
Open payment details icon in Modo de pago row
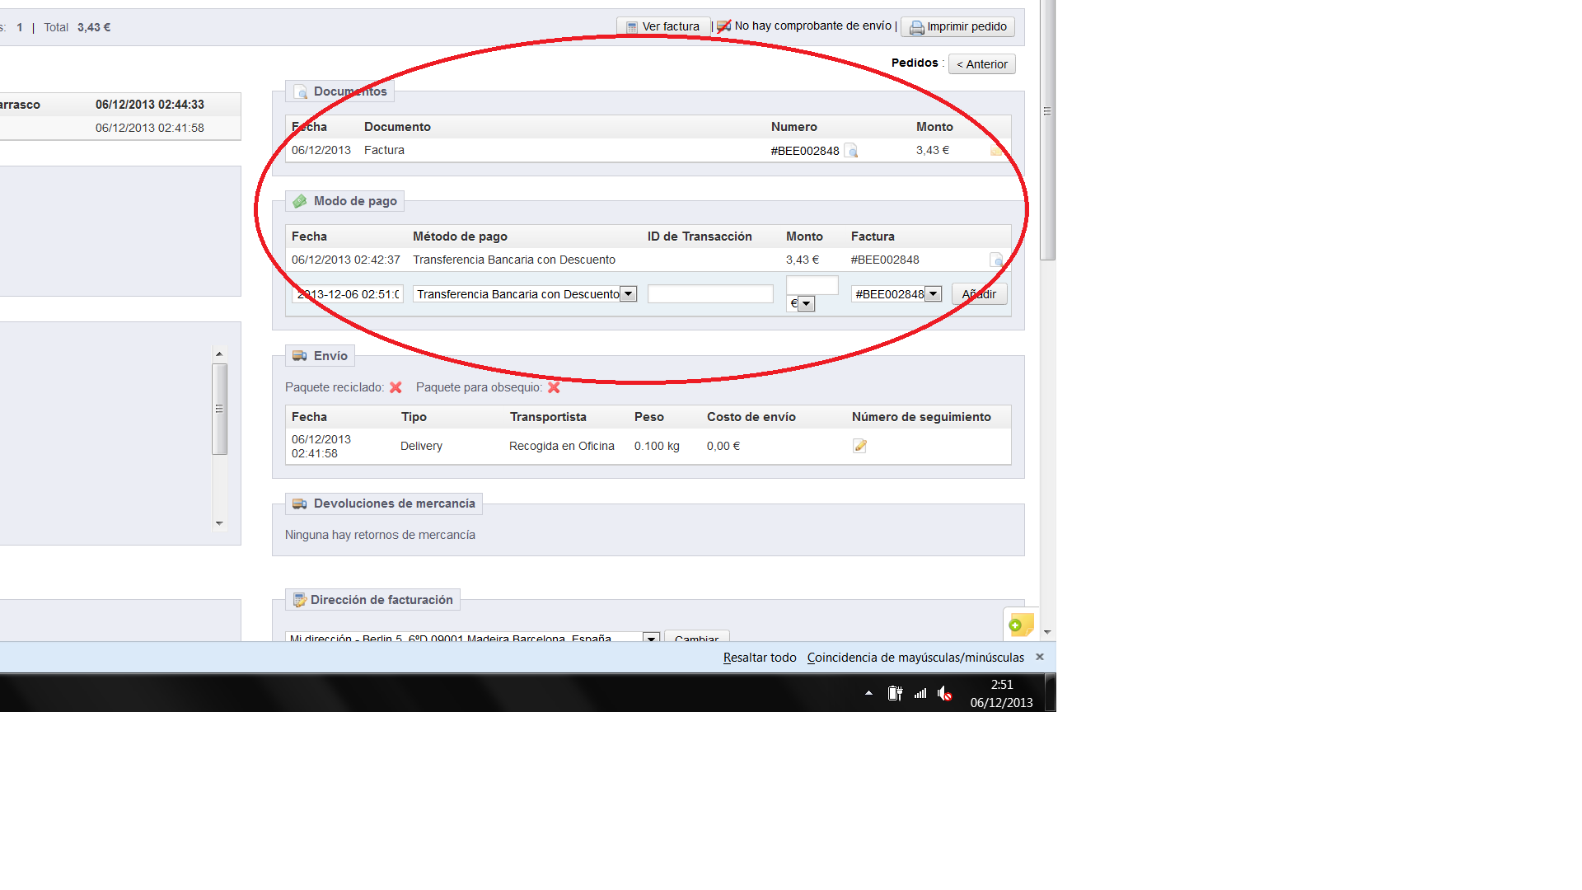tap(996, 260)
